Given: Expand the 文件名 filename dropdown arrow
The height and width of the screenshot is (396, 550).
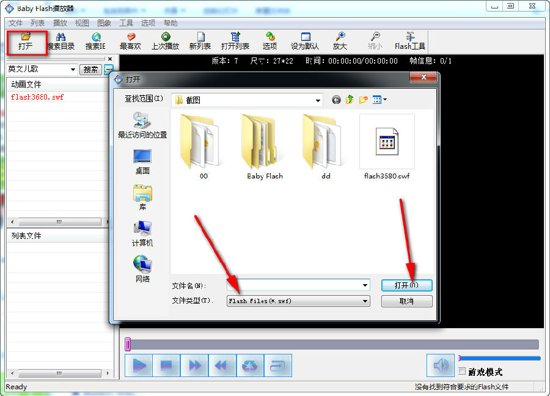Looking at the screenshot, I should (x=365, y=285).
